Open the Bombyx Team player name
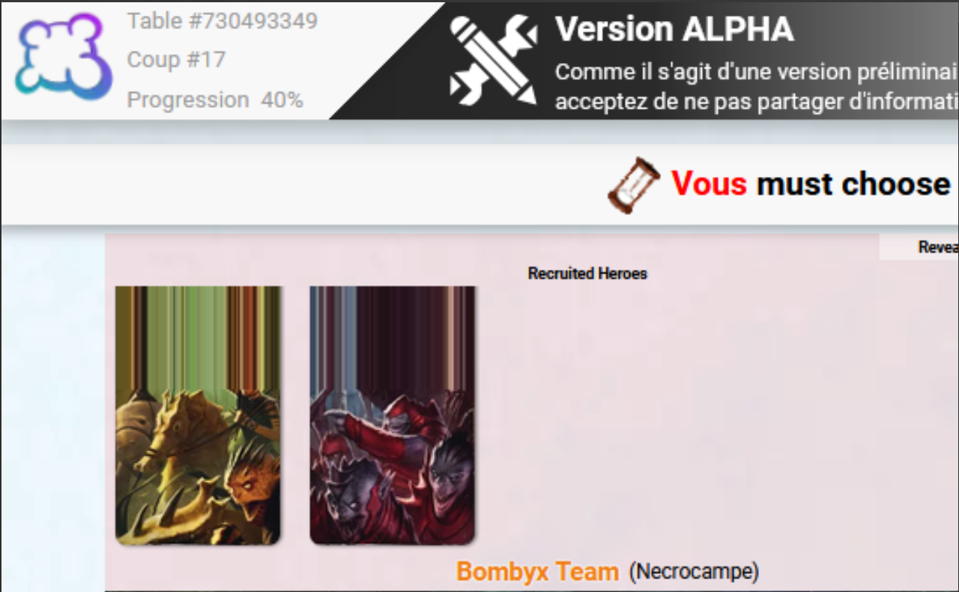Screen dimensions: 959x592 tap(537, 572)
